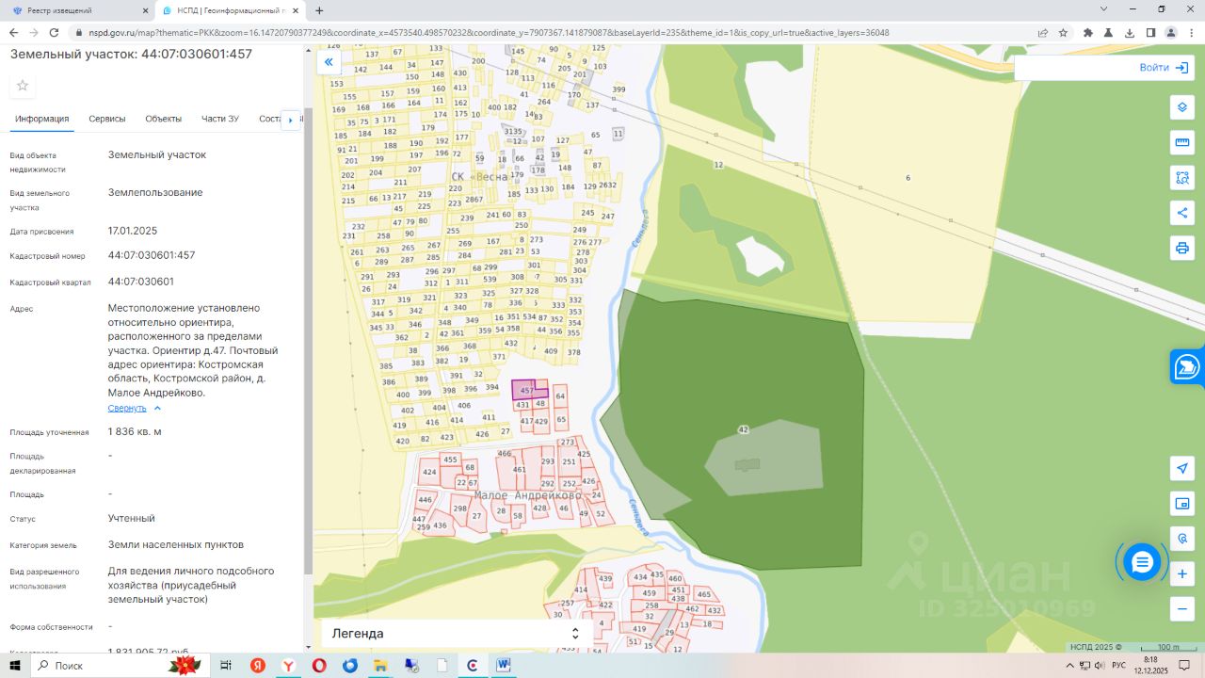Open the chat support bubble
This screenshot has width=1205, height=678.
(1142, 562)
